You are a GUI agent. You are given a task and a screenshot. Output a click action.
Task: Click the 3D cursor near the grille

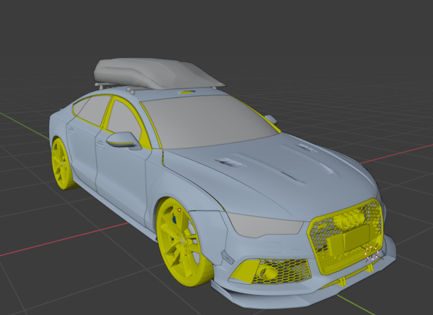point(371,253)
